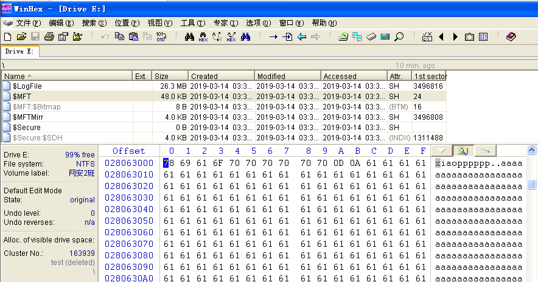Click the magnifying glass analysis icon
Viewport: 538px width, 282px height.
(399, 36)
